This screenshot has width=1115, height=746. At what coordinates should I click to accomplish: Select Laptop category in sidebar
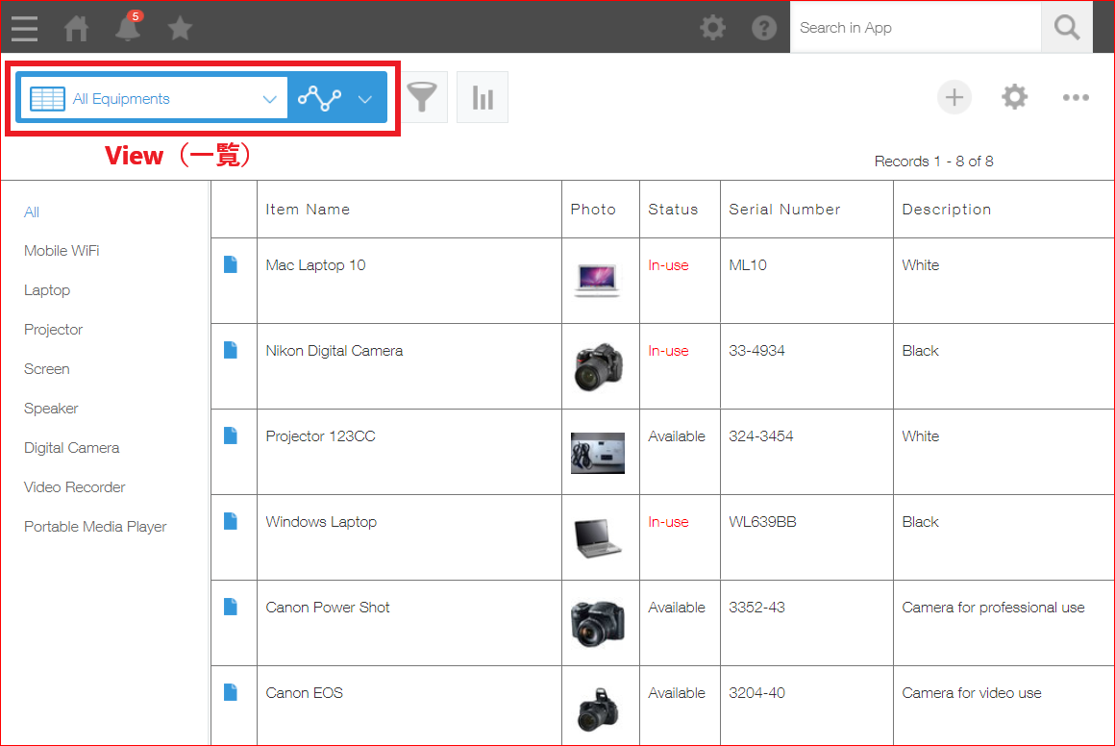47,290
